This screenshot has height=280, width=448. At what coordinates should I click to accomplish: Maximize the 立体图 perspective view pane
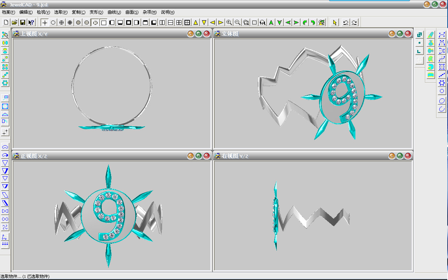coord(400,34)
